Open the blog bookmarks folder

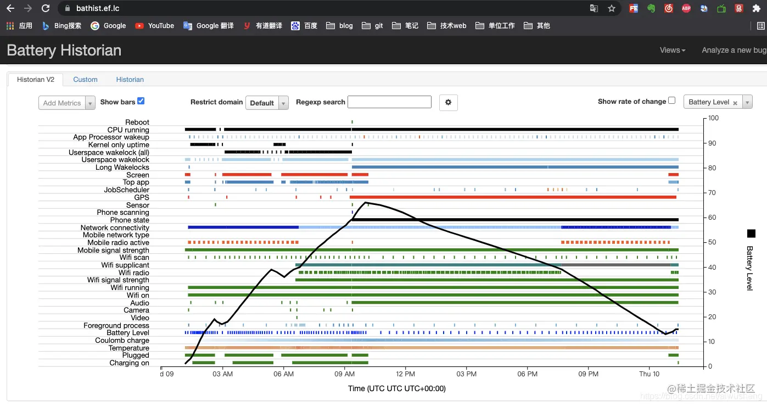pyautogui.click(x=339, y=26)
